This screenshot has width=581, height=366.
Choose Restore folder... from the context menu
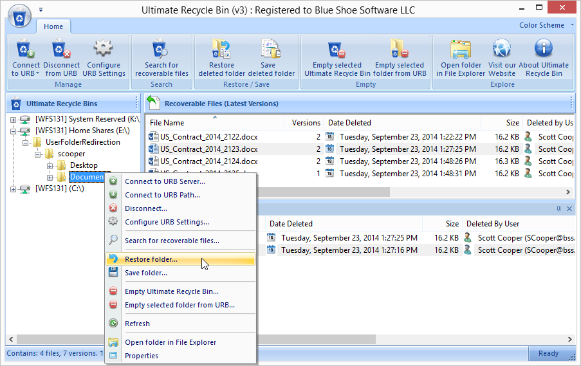click(151, 259)
